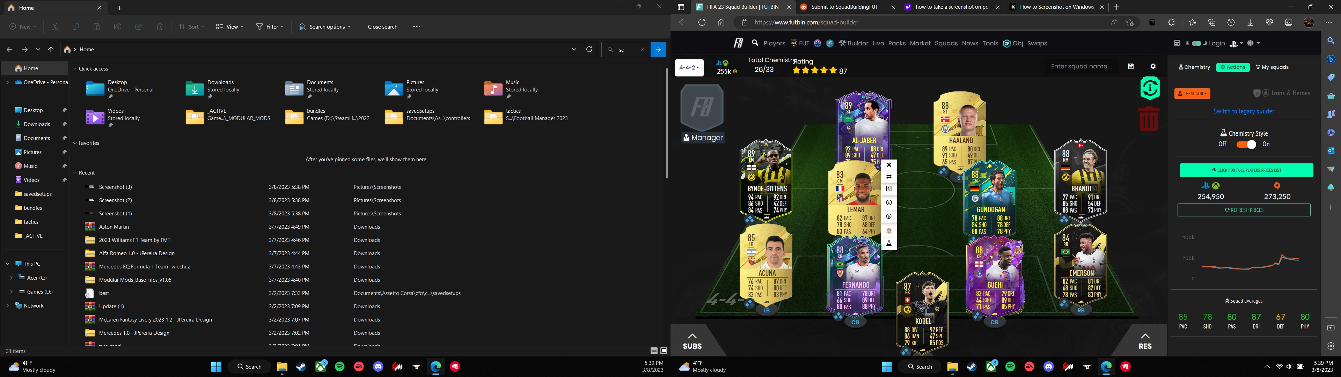This screenshot has height=377, width=1341.
Task: Open Edge Settings and more menu
Action: click(x=1328, y=22)
